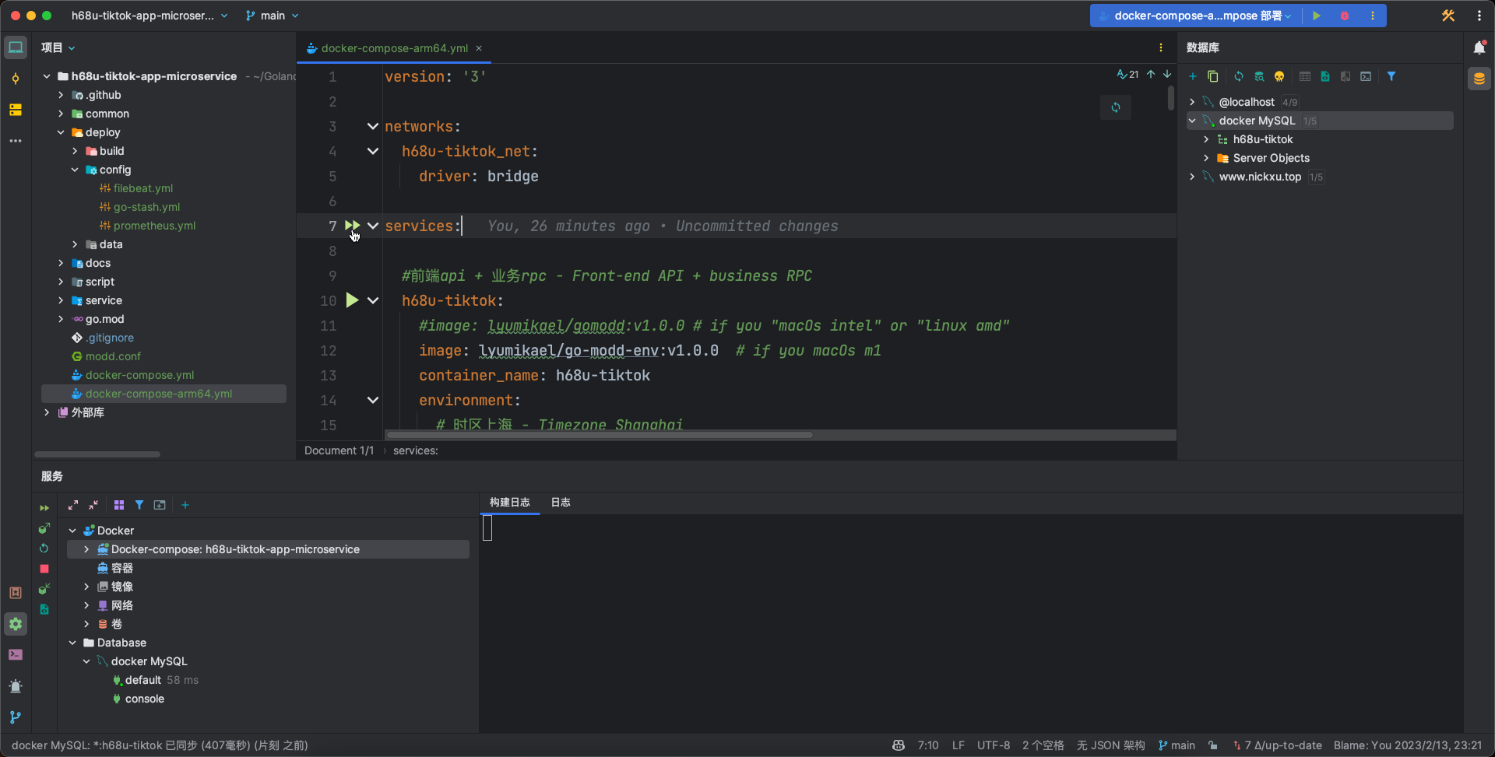
Task: Deploy all with double-arrow in Services sidebar
Action: (44, 508)
